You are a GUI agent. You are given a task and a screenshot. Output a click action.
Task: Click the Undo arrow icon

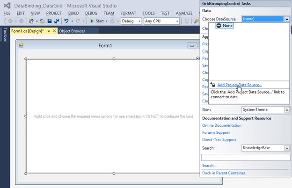(66, 21)
